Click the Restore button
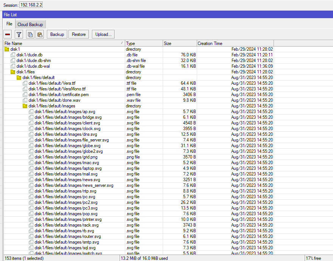Screen dimensions: 333x261 click(x=79, y=34)
